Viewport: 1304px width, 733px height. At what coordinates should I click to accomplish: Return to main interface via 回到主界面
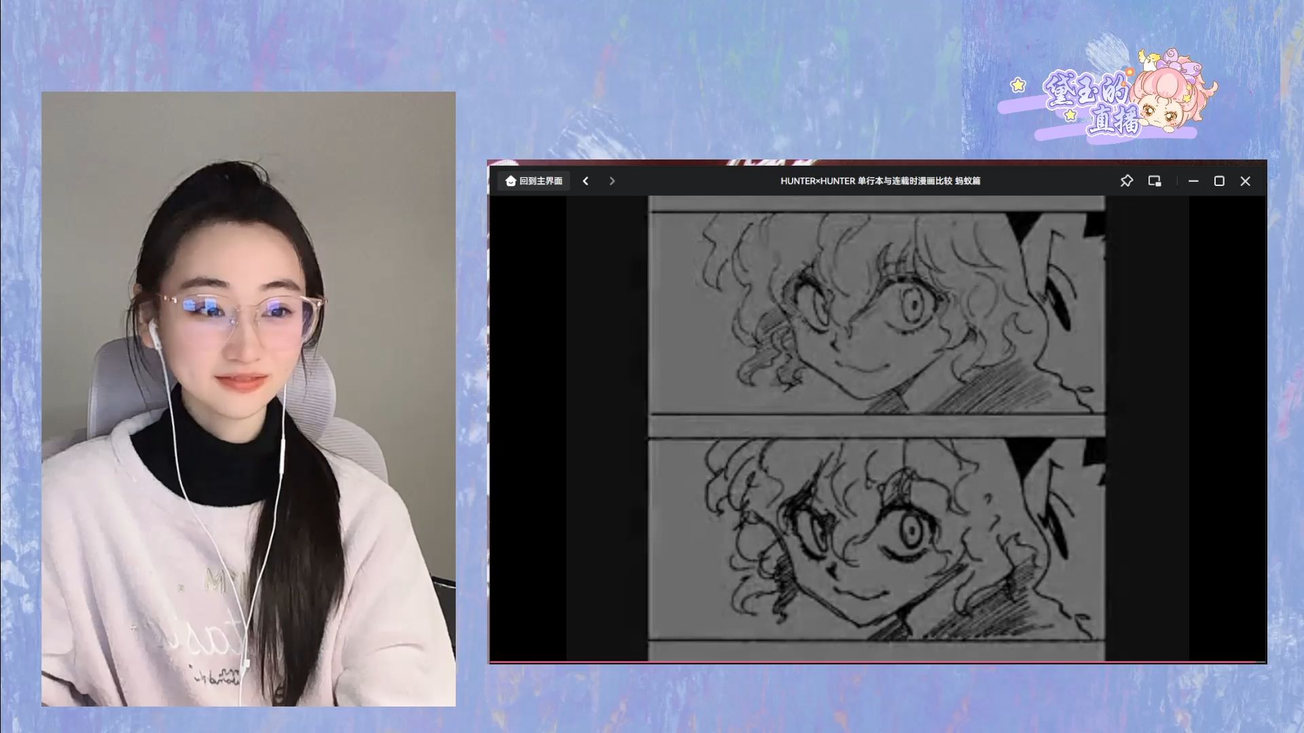point(535,181)
